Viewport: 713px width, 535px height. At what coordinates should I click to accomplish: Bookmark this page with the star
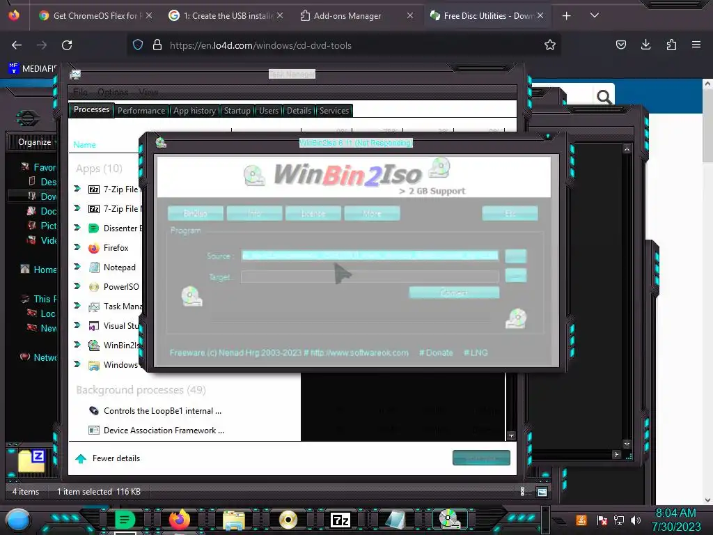[x=550, y=45]
